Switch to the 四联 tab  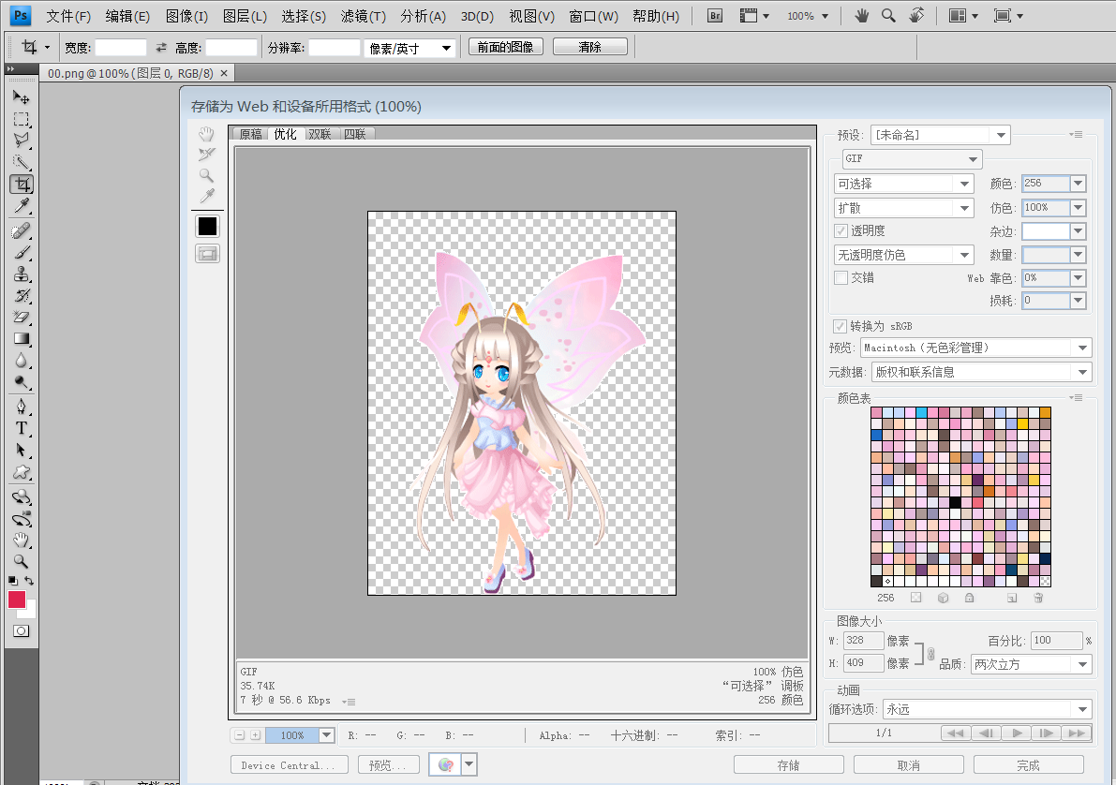click(355, 134)
